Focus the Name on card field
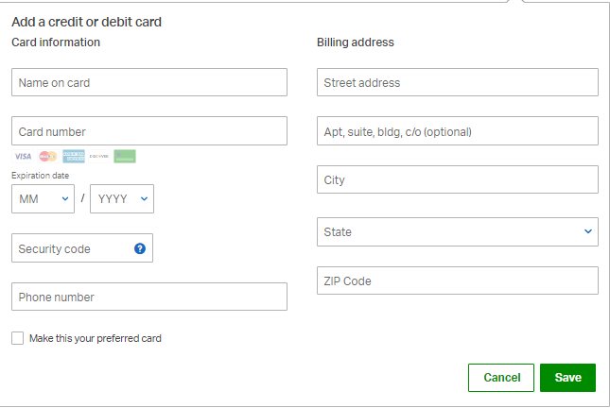 pyautogui.click(x=148, y=82)
